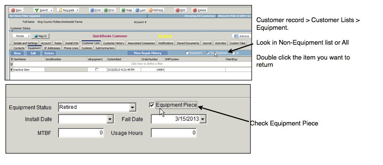Image resolution: width=383 pixels, height=165 pixels.
Task: Switch to the Journal tab
Action: point(207,43)
